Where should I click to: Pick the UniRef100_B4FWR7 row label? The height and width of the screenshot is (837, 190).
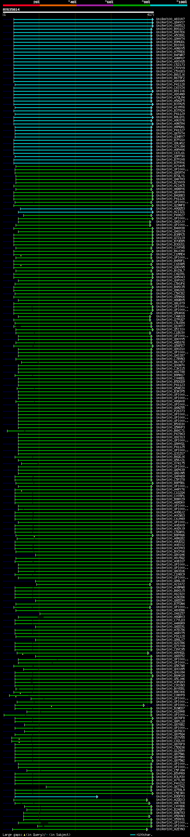click(x=170, y=55)
